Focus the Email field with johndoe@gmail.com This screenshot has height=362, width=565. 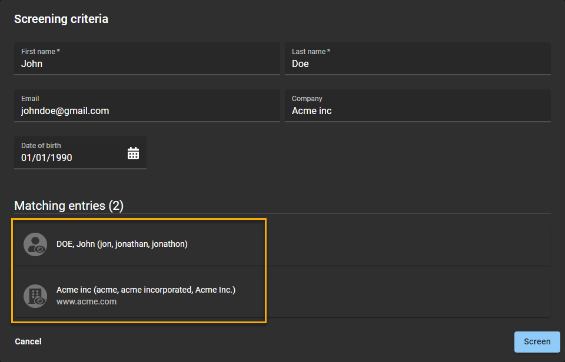[x=147, y=111]
